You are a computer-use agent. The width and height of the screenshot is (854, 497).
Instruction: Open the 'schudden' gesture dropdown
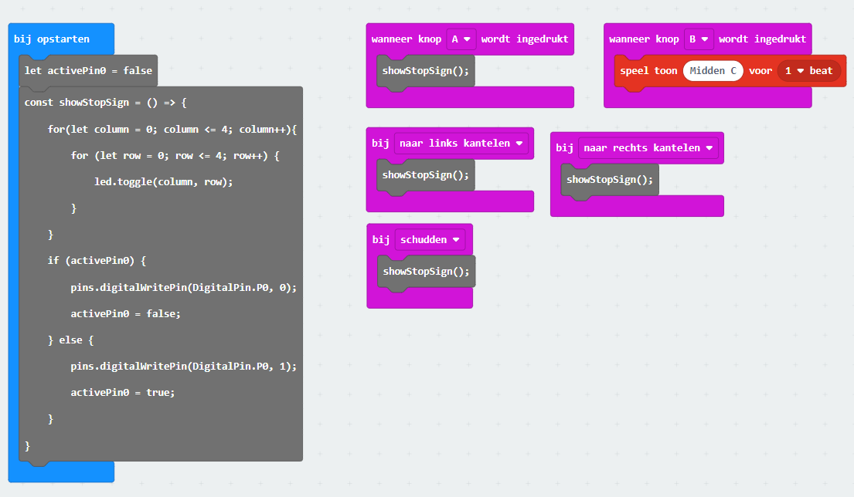coord(430,240)
